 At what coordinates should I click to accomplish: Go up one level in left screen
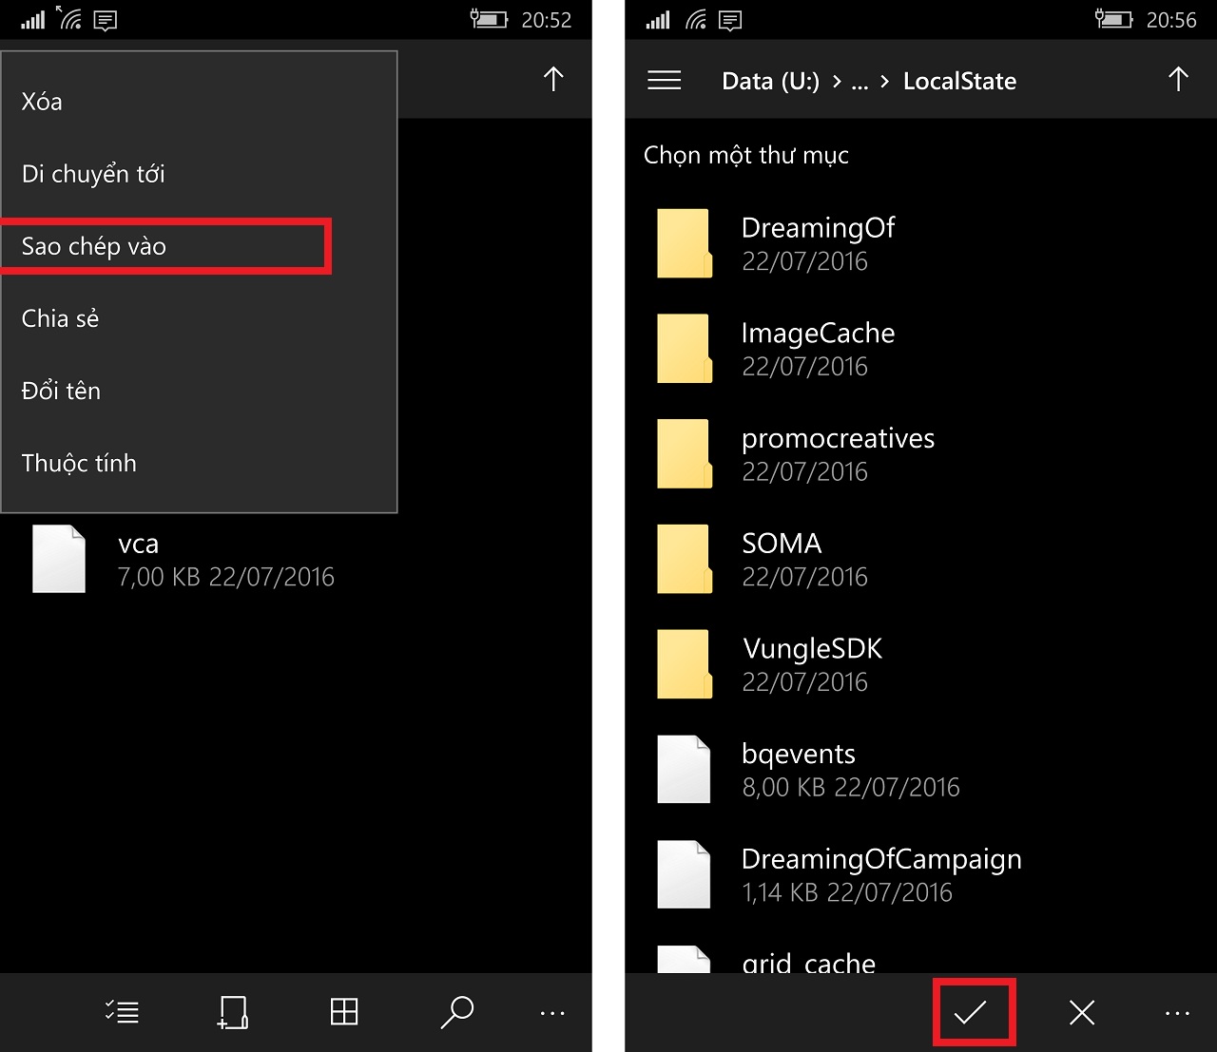click(553, 80)
